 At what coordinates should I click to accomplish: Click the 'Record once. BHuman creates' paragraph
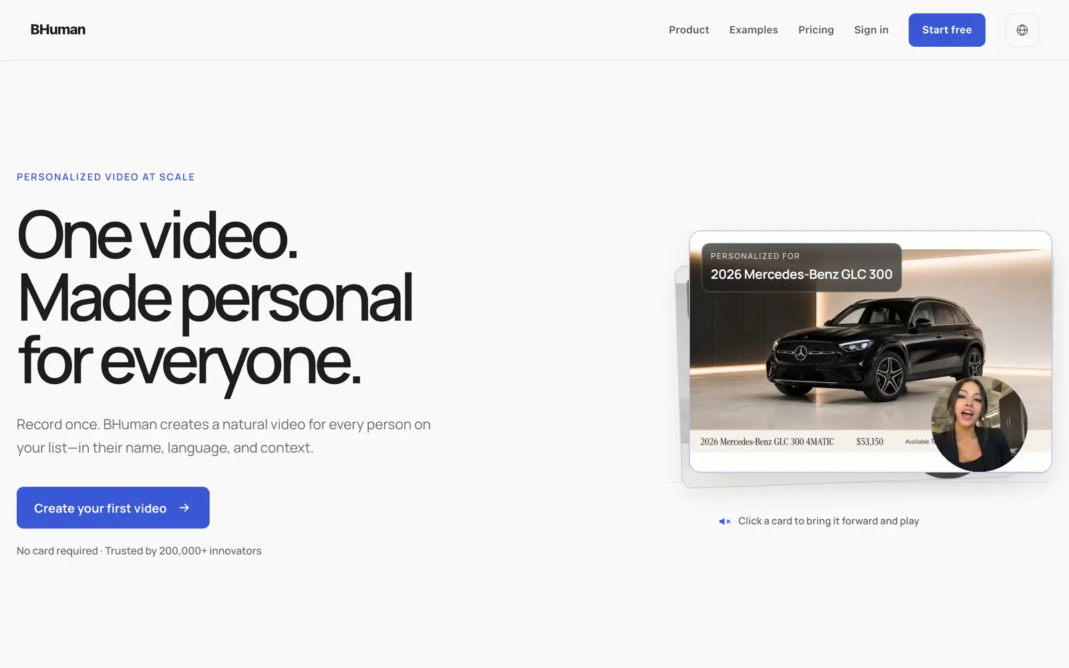[x=224, y=436]
